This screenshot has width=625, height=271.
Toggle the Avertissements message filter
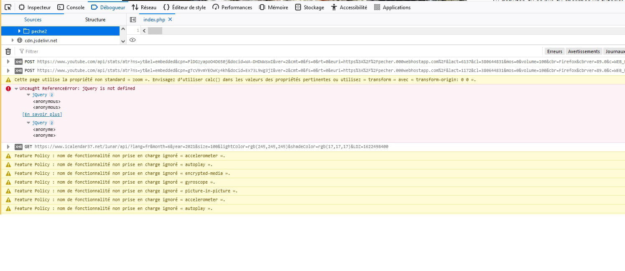[x=584, y=51]
